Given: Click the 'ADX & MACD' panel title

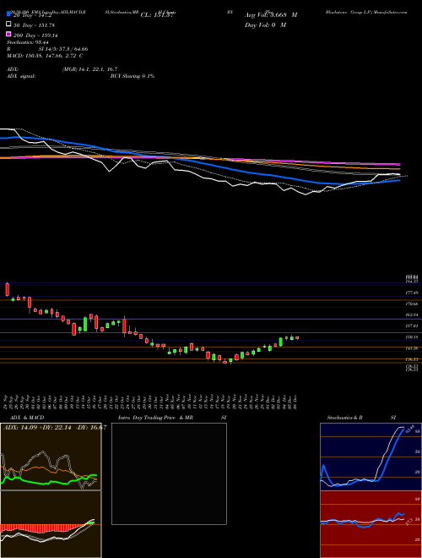Looking at the screenshot, I should [x=27, y=418].
